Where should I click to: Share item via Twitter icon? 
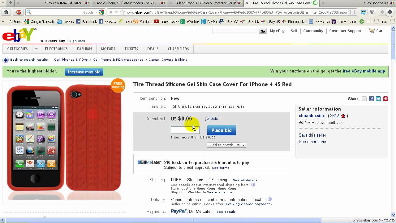tap(378, 99)
